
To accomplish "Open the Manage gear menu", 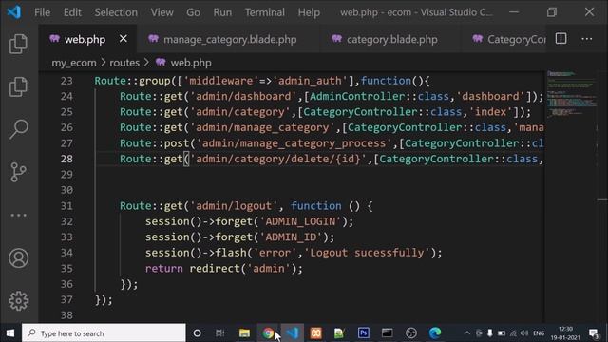I will tap(18, 300).
